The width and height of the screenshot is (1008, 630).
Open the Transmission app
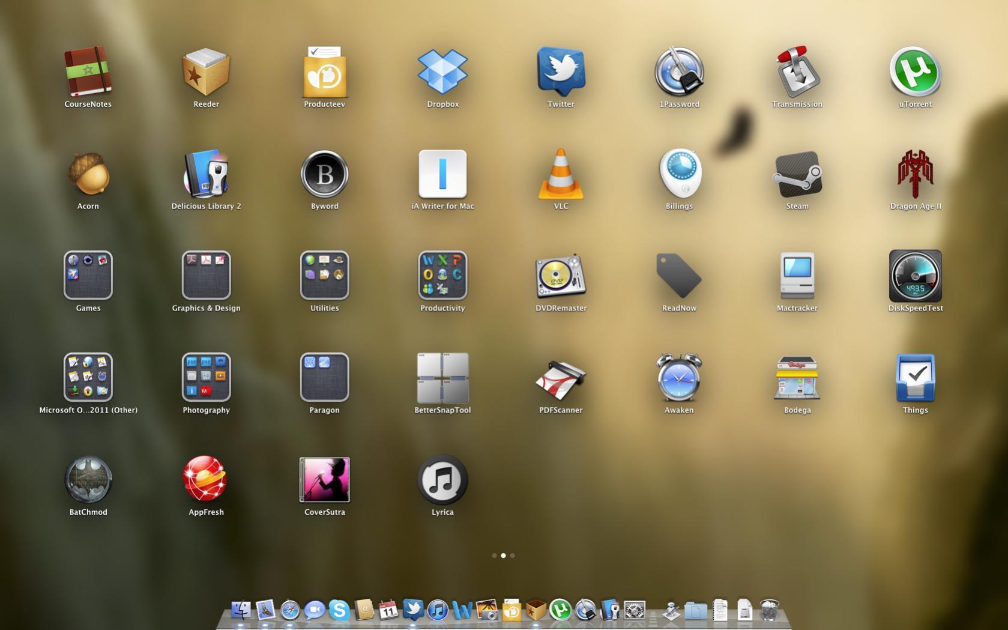coord(797,71)
